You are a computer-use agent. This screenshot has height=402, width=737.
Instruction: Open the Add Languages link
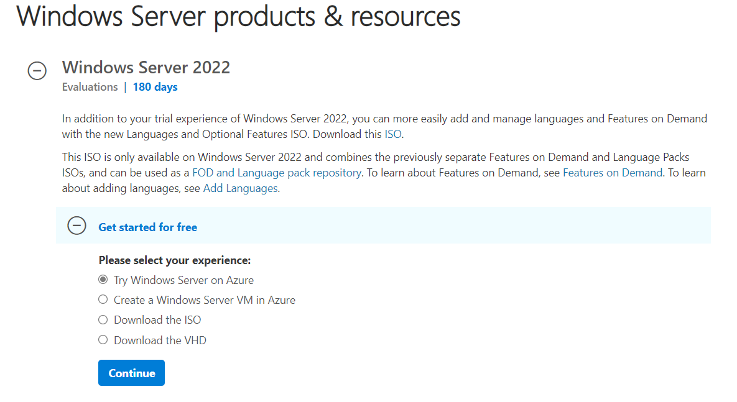point(240,188)
